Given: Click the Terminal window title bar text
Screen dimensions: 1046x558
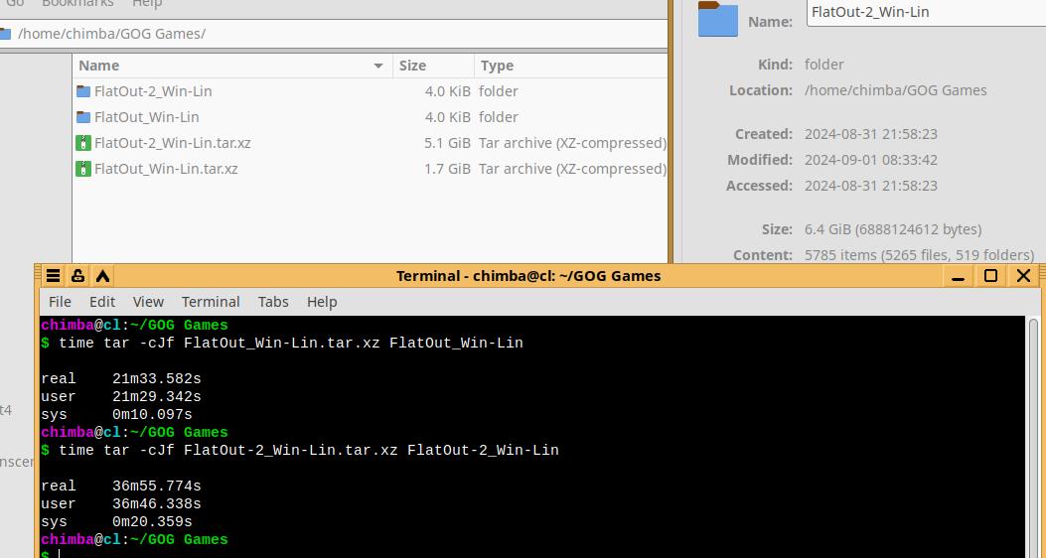Looking at the screenshot, I should pyautogui.click(x=528, y=276).
